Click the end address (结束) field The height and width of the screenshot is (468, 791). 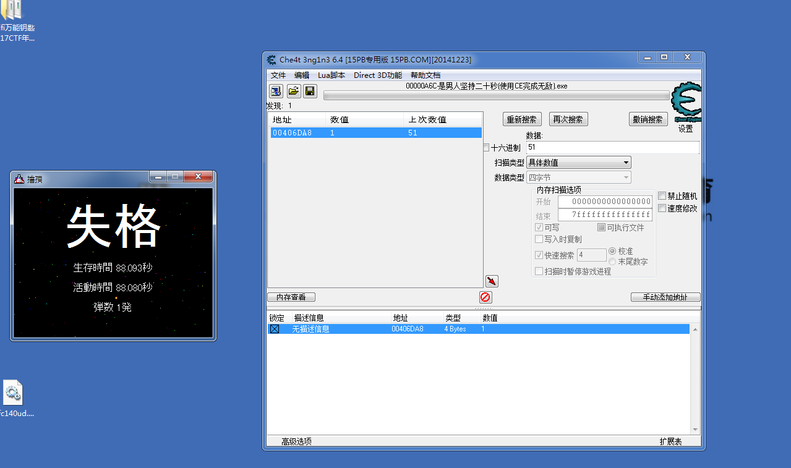[605, 215]
